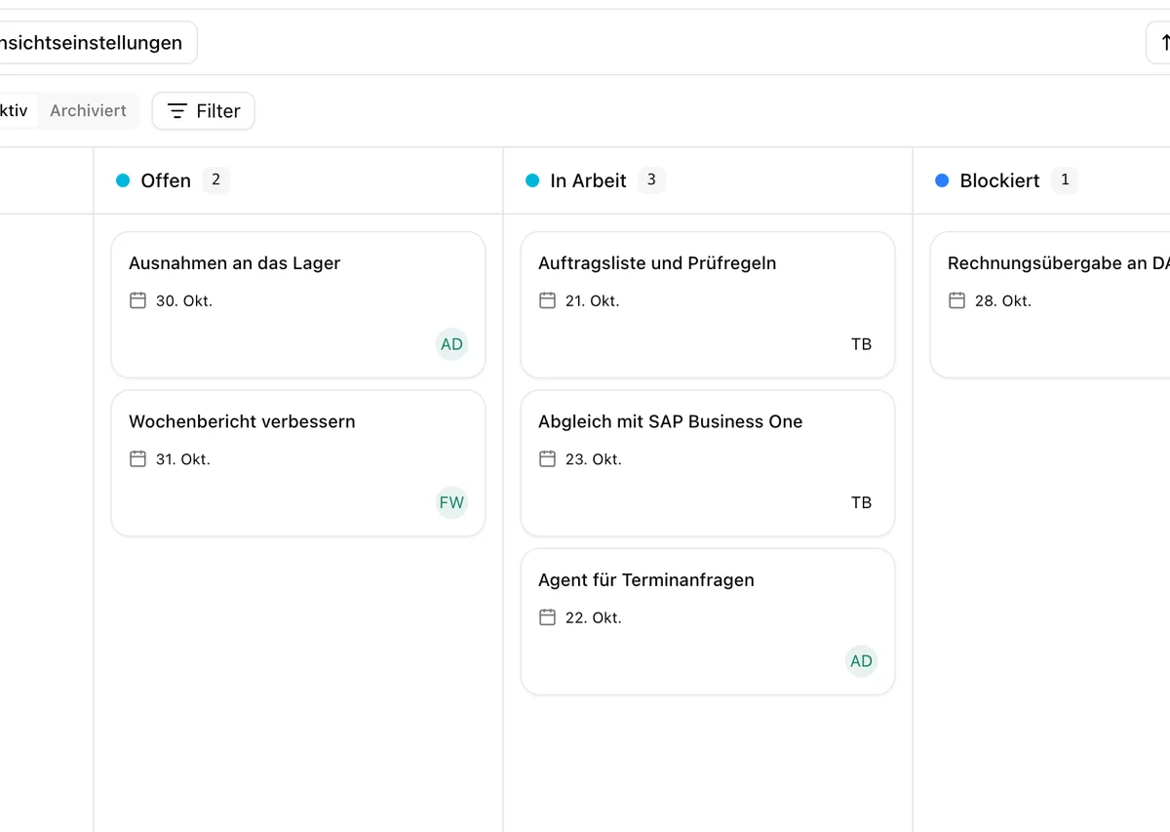Switch to the Archiviert tab

(x=88, y=111)
